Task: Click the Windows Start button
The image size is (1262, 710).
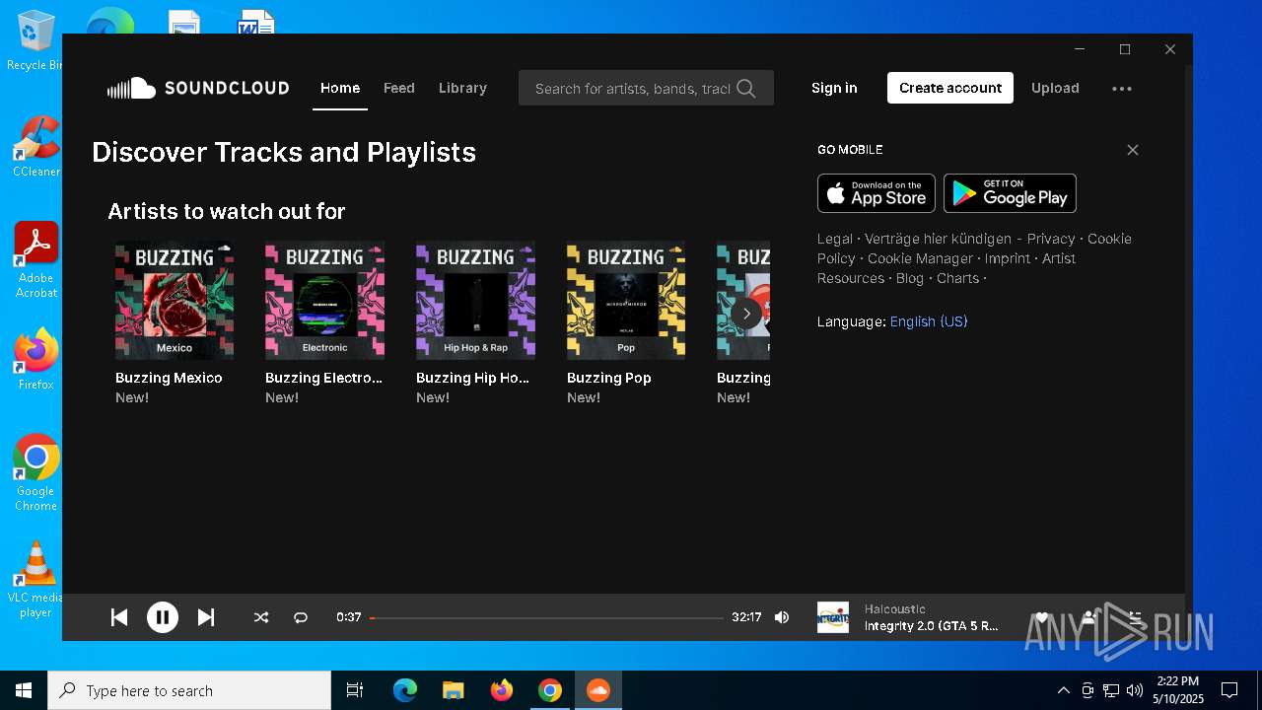Action: pyautogui.click(x=24, y=690)
